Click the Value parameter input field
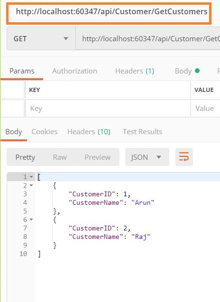 pyautogui.click(x=205, y=109)
